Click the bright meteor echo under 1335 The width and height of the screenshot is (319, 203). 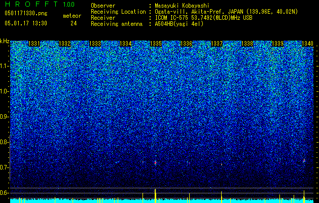tap(155, 163)
